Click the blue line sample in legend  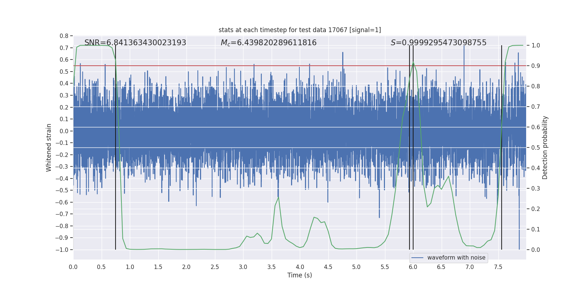coord(418,258)
